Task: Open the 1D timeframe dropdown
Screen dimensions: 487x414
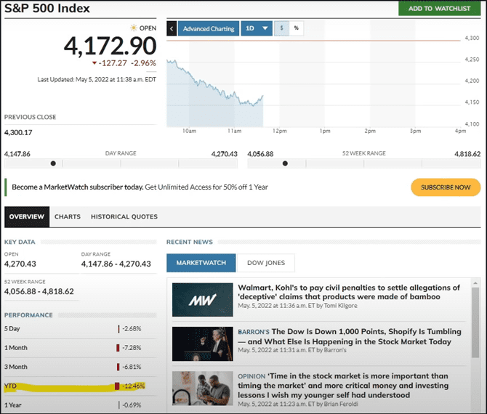Action: tap(256, 28)
